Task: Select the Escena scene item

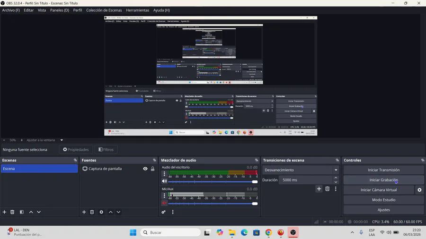Action: [39, 169]
